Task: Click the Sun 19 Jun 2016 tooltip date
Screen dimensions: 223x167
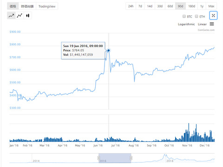Action: pos(83,46)
